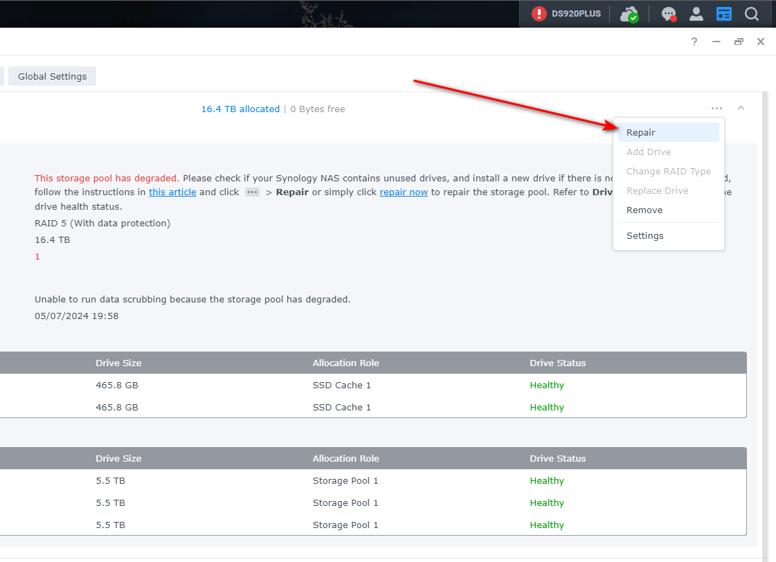The image size is (776, 562).
Task: Open the Global Settings button
Action: [x=52, y=76]
